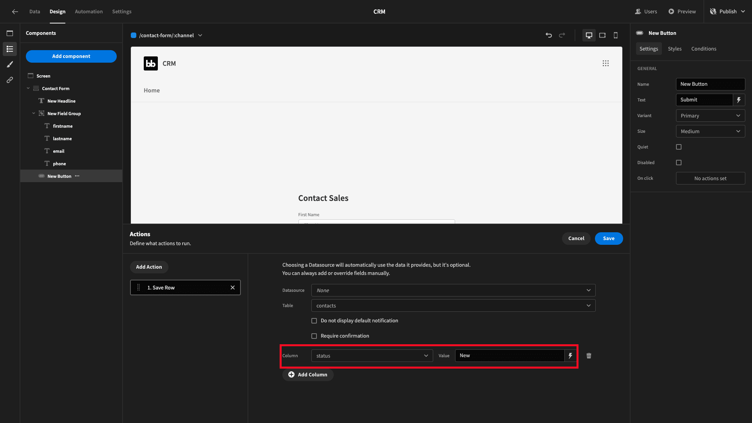Select the Screen tree item

pos(43,76)
